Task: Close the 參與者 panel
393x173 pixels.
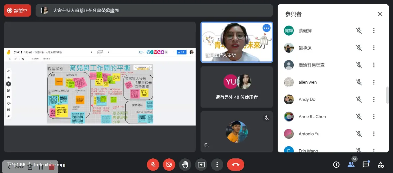Action: 380,14
